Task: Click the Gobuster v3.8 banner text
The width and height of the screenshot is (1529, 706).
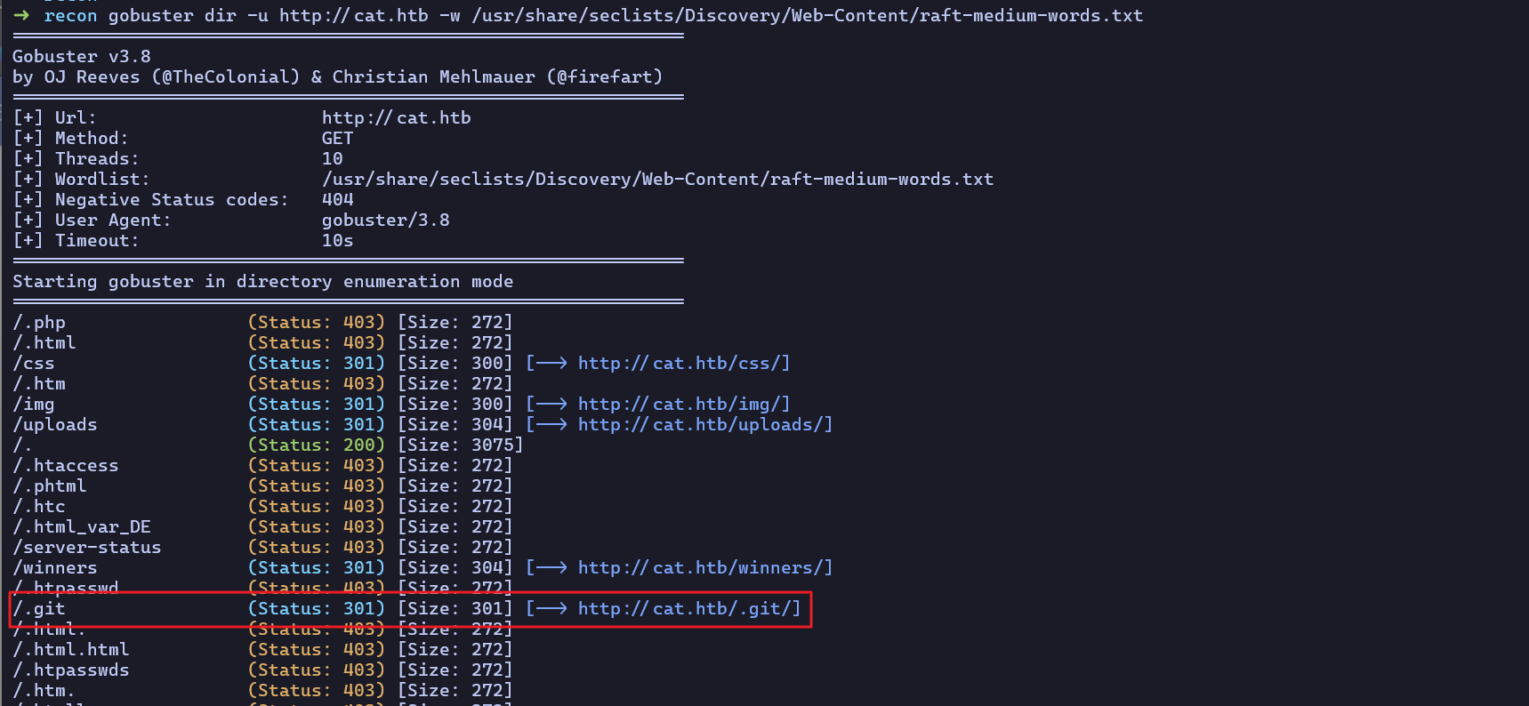Action: tap(82, 56)
